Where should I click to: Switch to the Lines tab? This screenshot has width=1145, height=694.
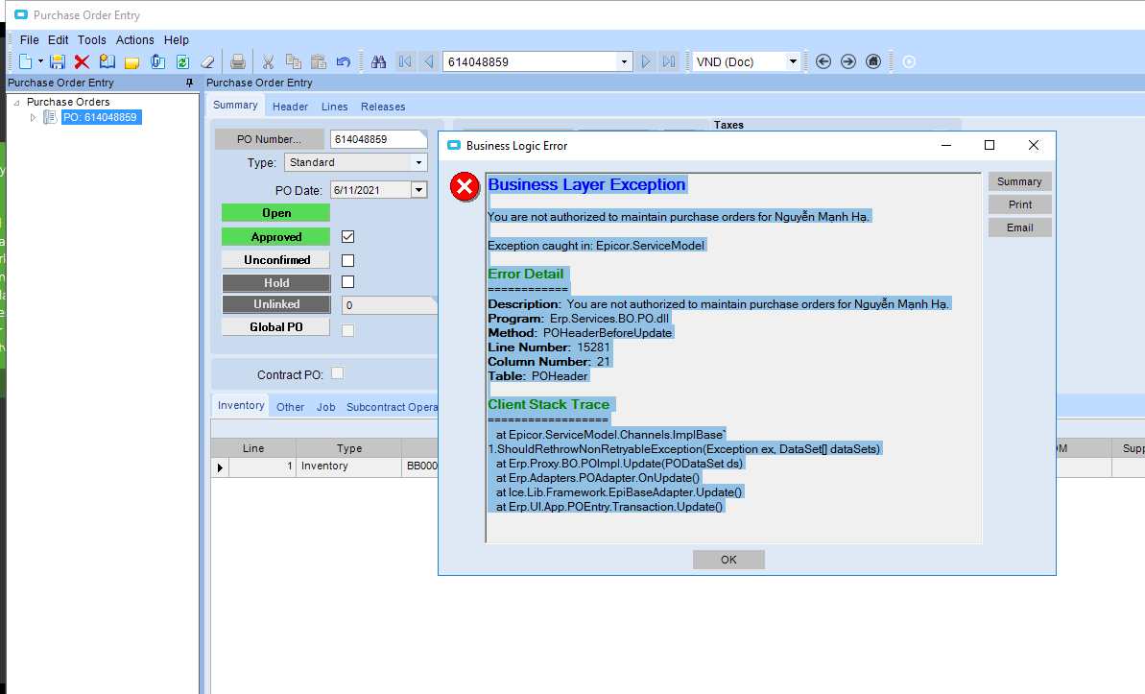334,107
